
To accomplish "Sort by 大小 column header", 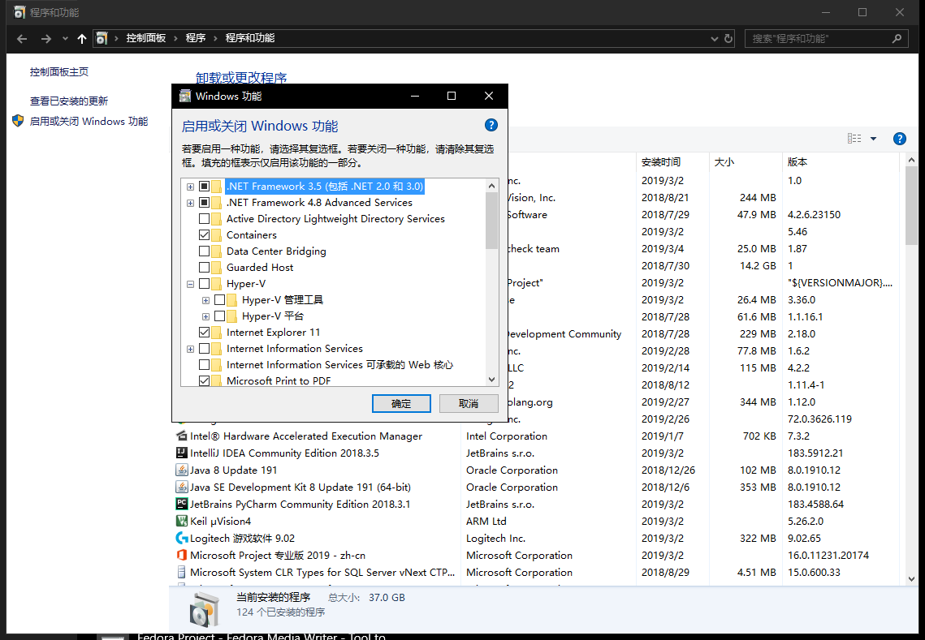I will pyautogui.click(x=746, y=162).
